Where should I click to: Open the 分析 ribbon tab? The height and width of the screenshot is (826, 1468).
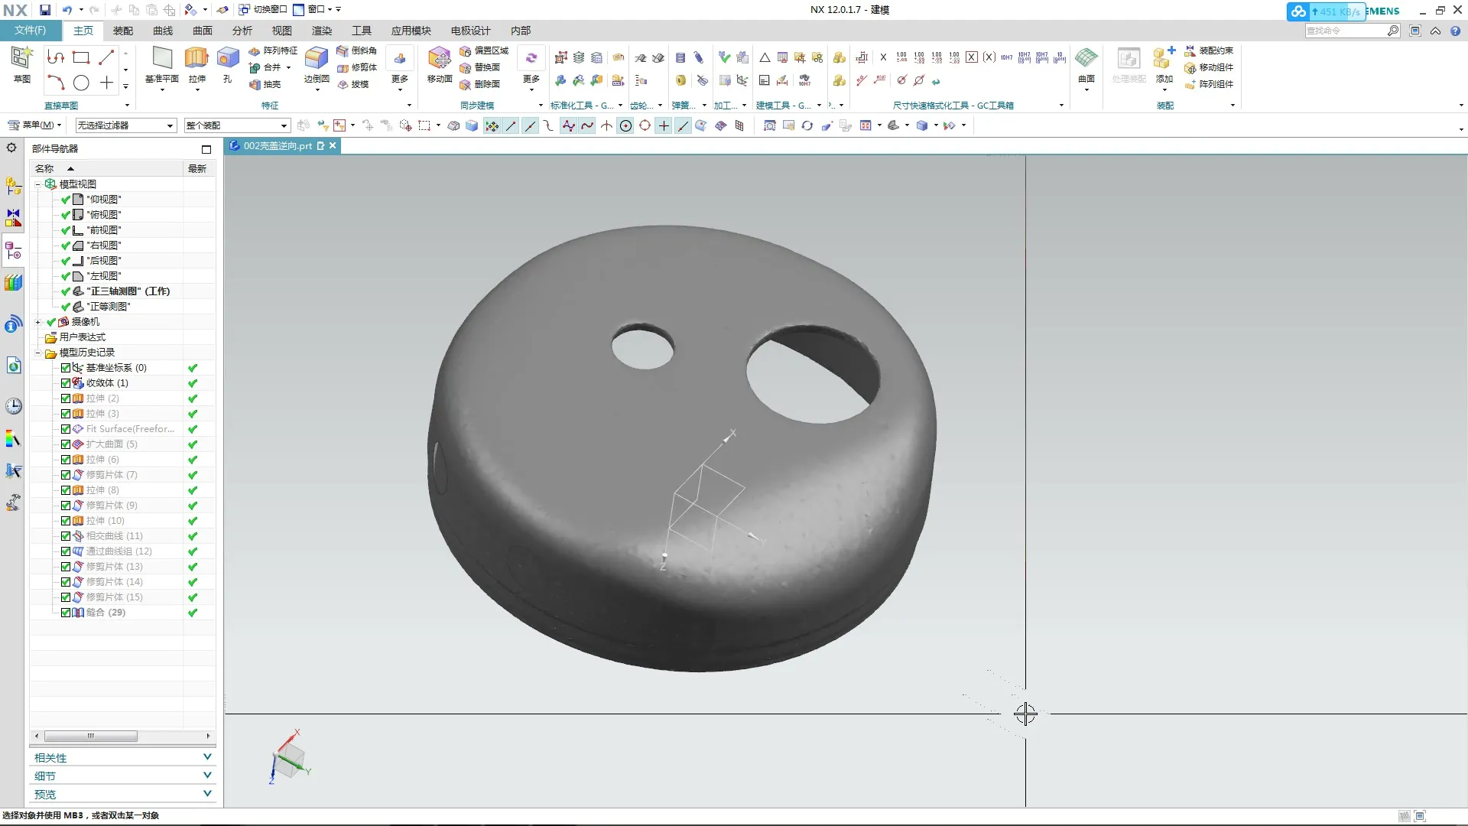(x=242, y=31)
